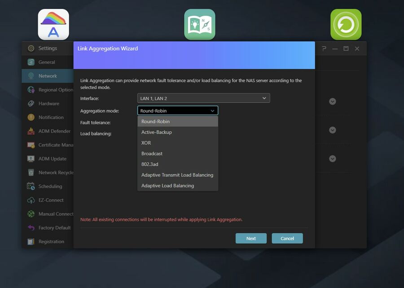Expand the bottom chevron section in Network panel
404x288 pixels.
click(x=332, y=159)
